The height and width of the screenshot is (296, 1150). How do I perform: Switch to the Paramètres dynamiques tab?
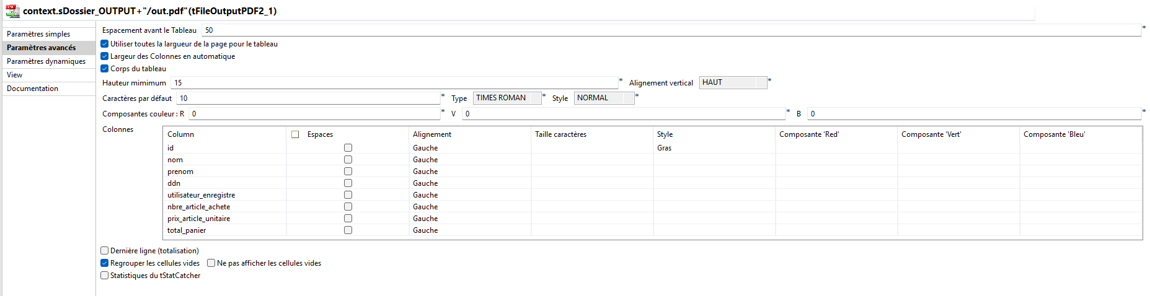coord(46,61)
